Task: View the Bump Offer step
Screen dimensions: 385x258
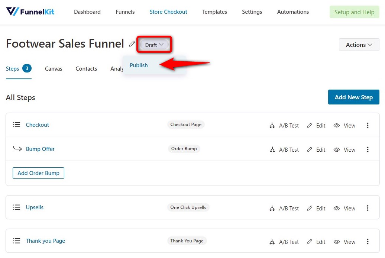Action: [344, 150]
